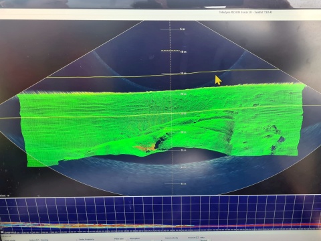Image resolution: width=321 pixels, height=241 pixels.
Task: Click the Sound velocity label in the settings bar
Action: pos(172,238)
